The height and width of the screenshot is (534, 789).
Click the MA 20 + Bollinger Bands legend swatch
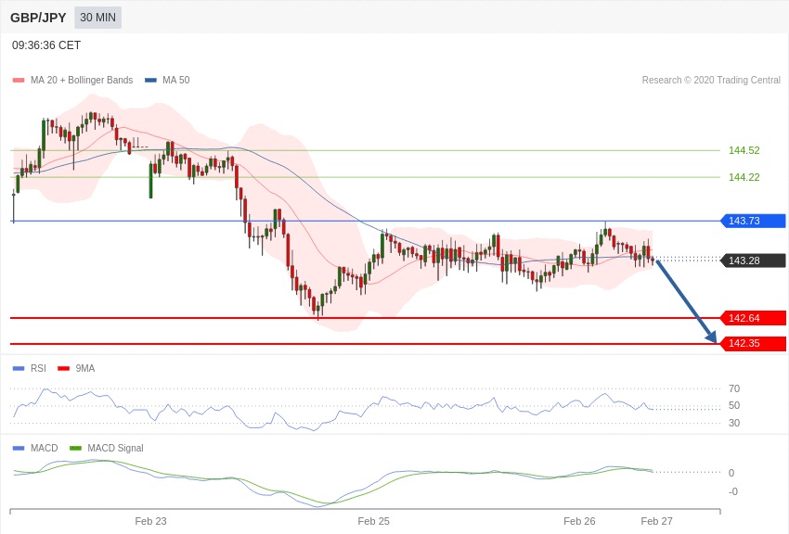[19, 81]
